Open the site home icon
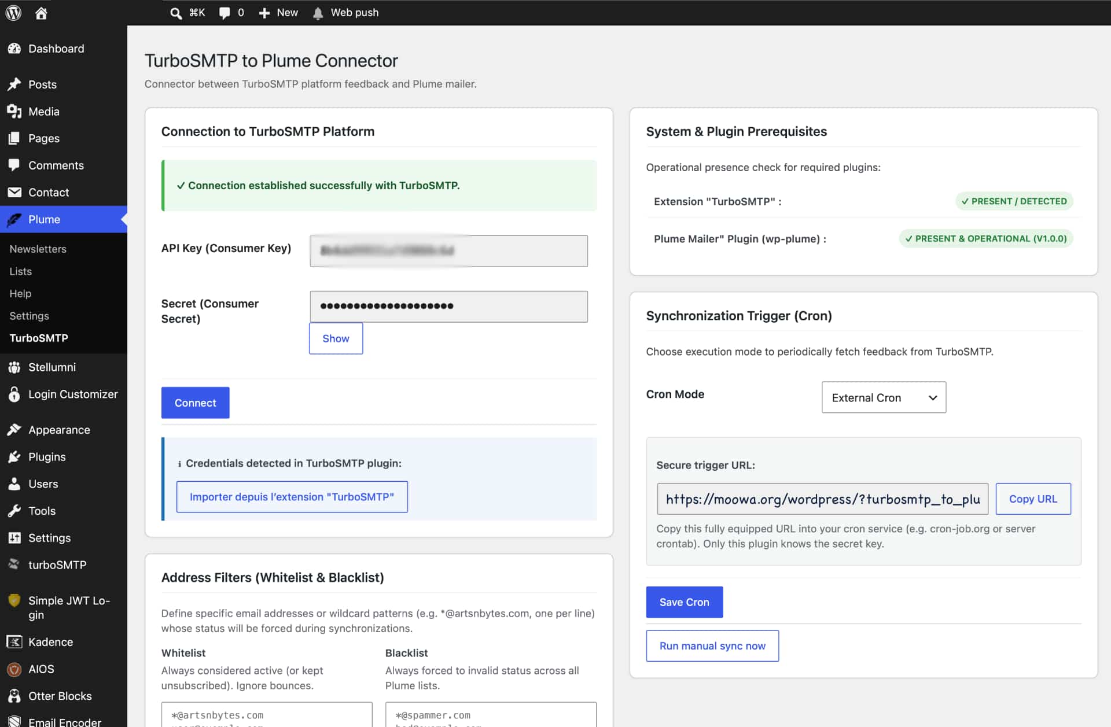Image resolution: width=1111 pixels, height=727 pixels. pos(41,13)
